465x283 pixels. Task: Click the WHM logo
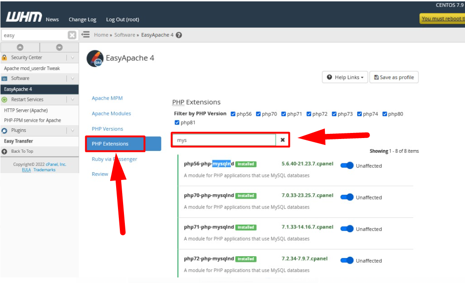tap(24, 17)
